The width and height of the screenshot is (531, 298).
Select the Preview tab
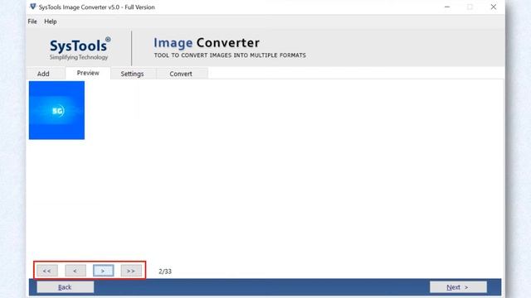[88, 73]
